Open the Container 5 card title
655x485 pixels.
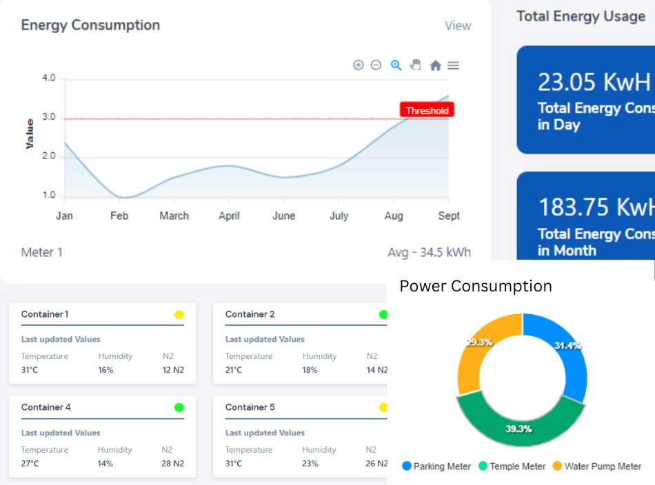coord(250,407)
